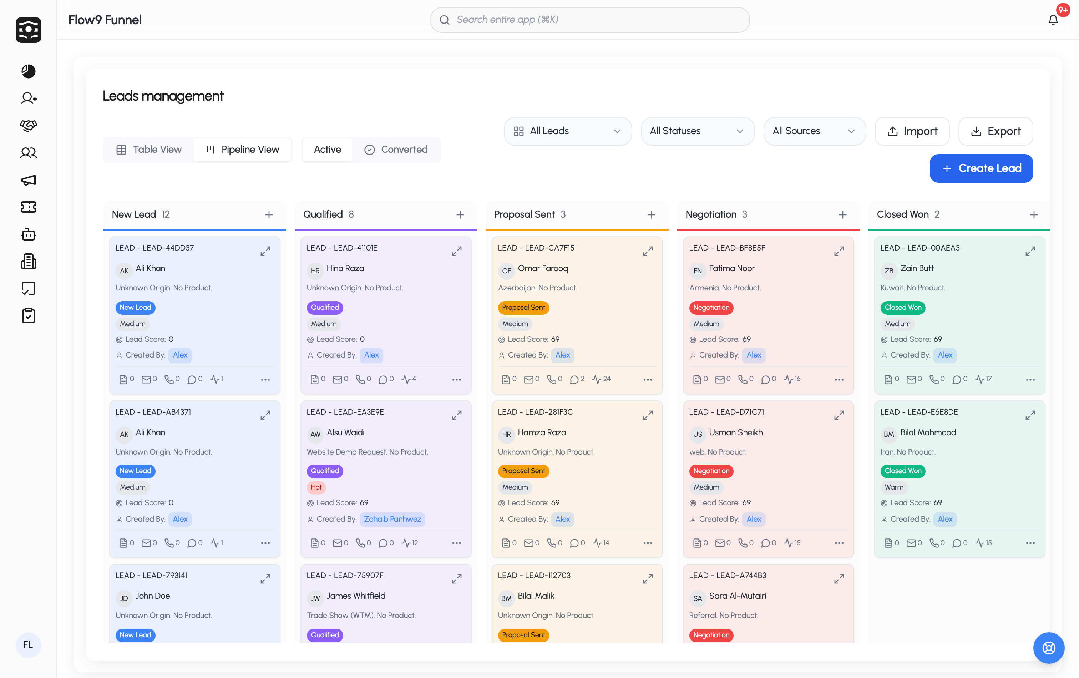
Task: Add a lead to Closed Won column
Action: click(x=1034, y=215)
